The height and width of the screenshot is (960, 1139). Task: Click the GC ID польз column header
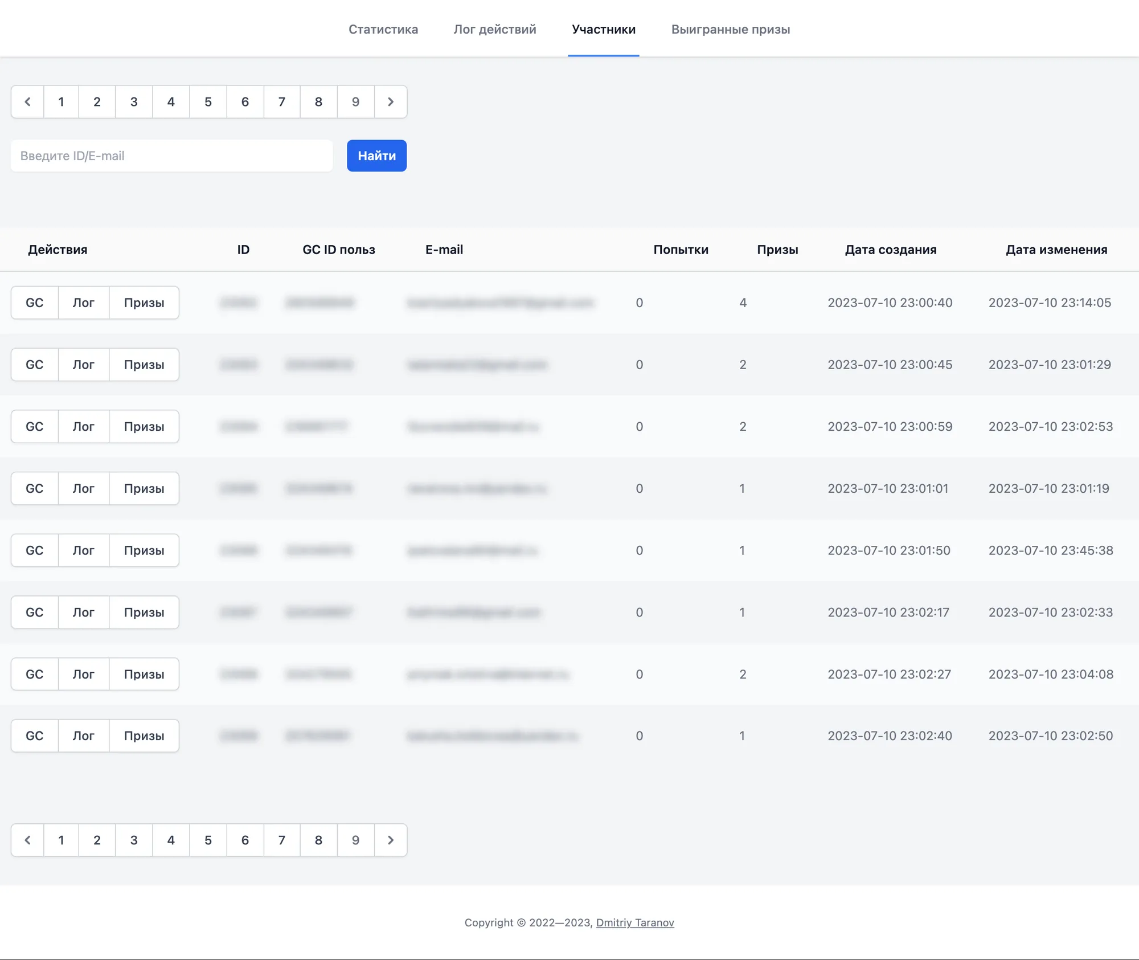click(x=339, y=250)
